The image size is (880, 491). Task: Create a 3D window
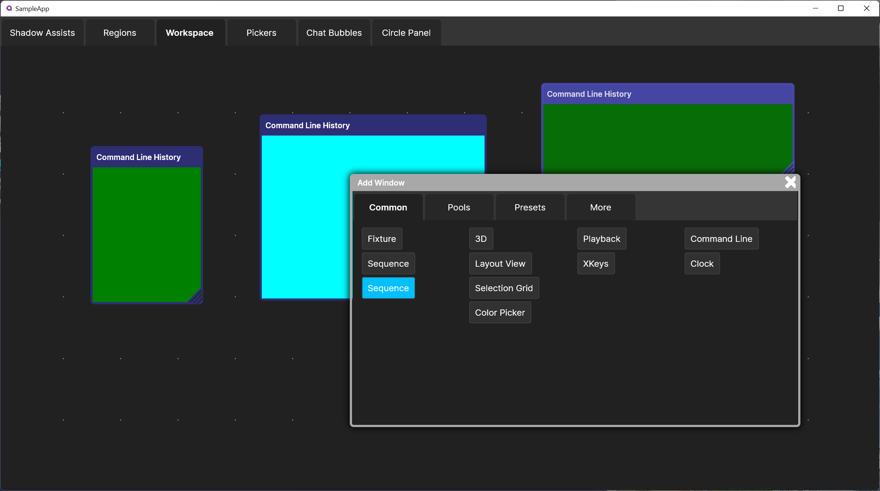(481, 239)
